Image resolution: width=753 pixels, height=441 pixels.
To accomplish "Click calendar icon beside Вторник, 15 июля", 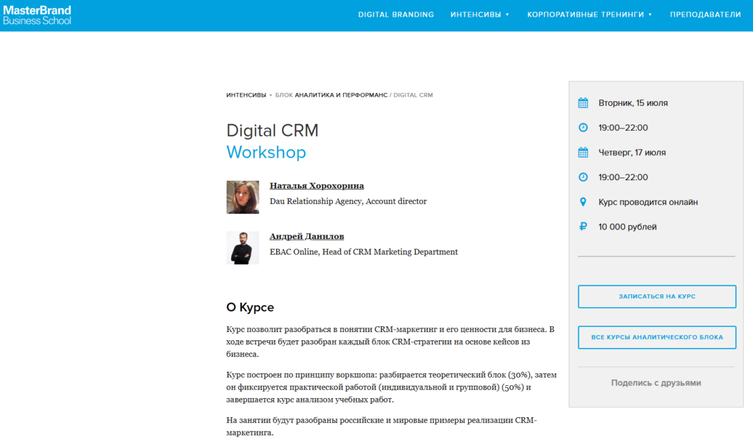I will [583, 103].
